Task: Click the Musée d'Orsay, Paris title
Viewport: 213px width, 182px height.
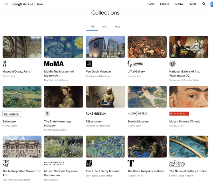Action: pos(16,72)
